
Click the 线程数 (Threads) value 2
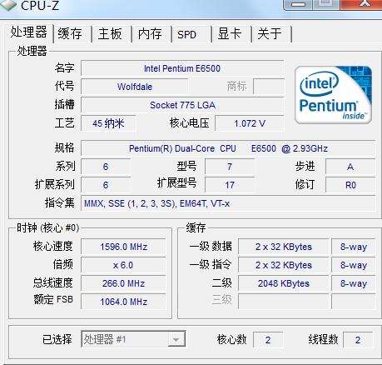[358, 340]
